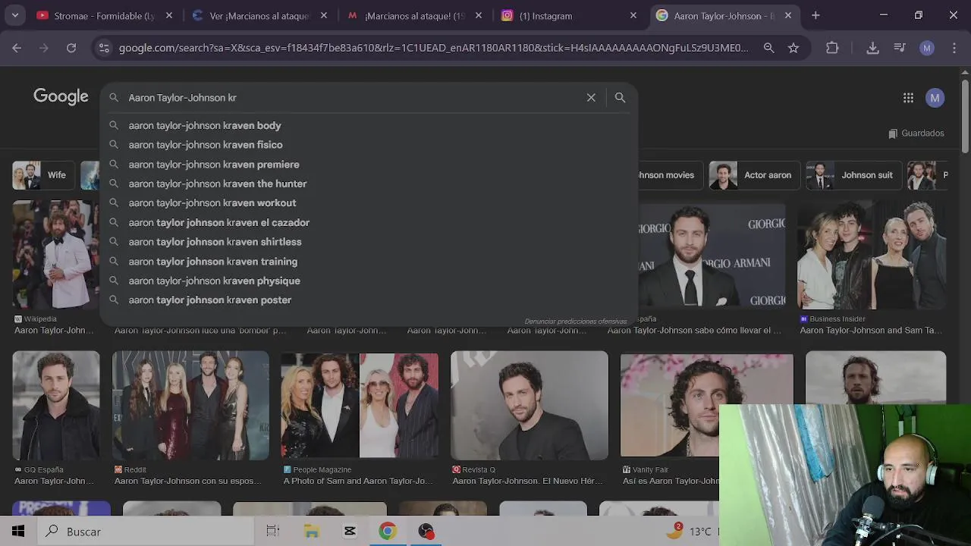The height and width of the screenshot is (546, 971).
Task: Select suggestion kraven the hunter
Action: pyautogui.click(x=369, y=184)
